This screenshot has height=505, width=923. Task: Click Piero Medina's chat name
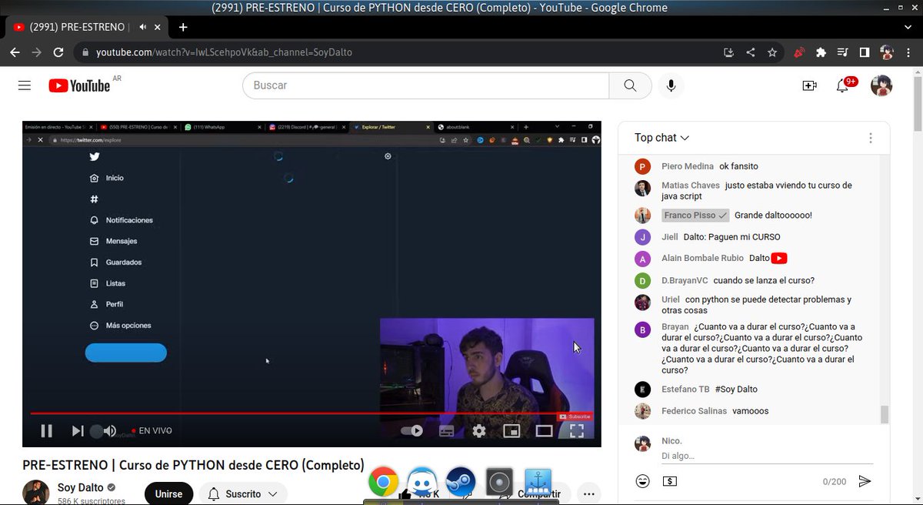(x=688, y=166)
